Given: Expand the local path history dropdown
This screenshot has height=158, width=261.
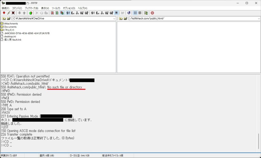Looking at the screenshot, I should tap(114, 19).
